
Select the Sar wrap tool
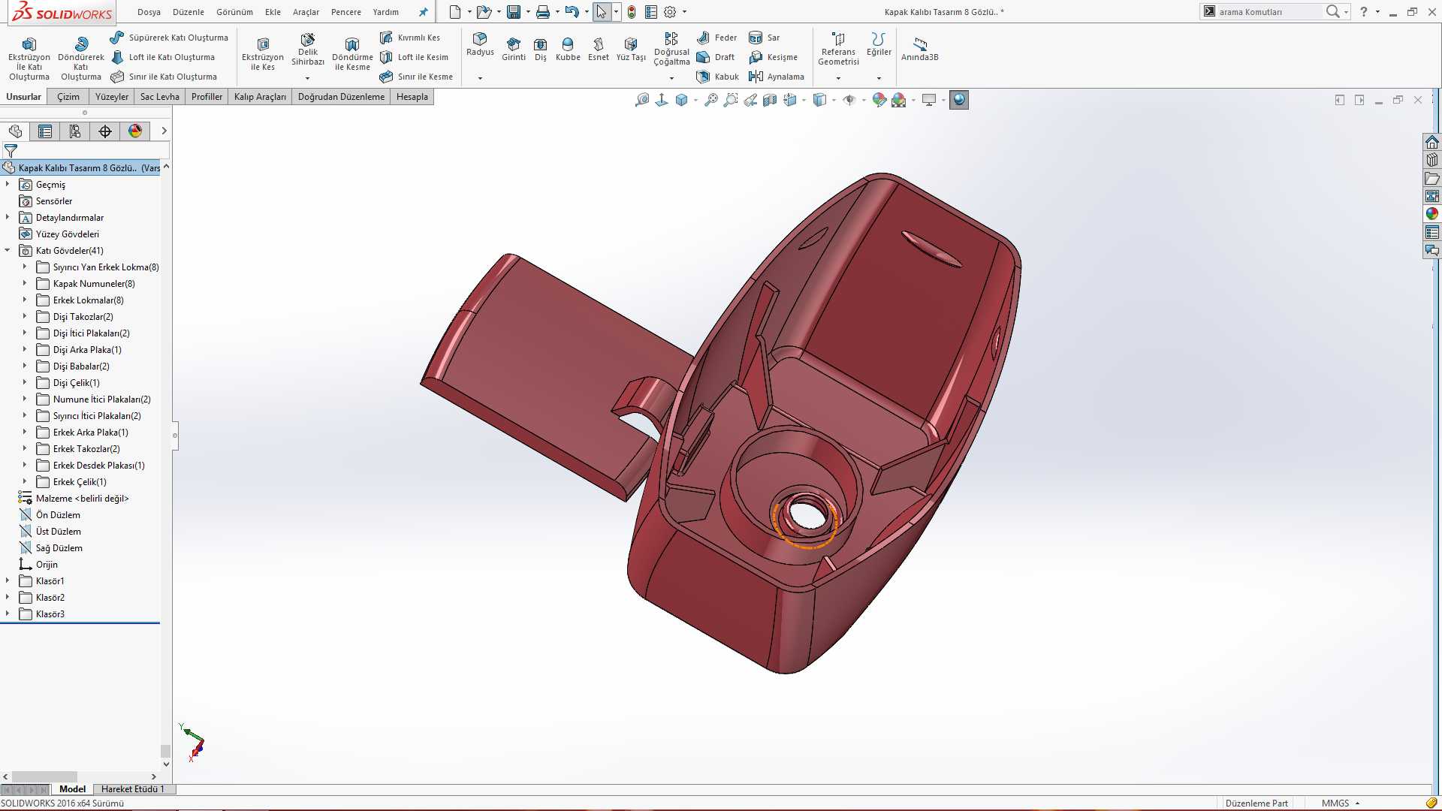tap(765, 38)
